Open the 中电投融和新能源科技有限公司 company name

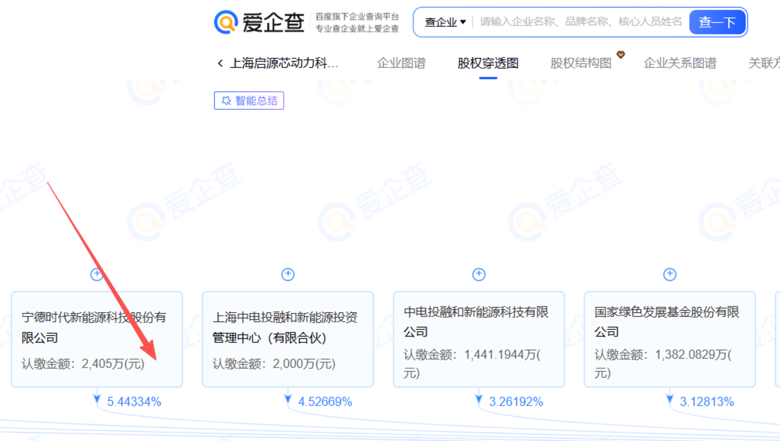pos(476,322)
